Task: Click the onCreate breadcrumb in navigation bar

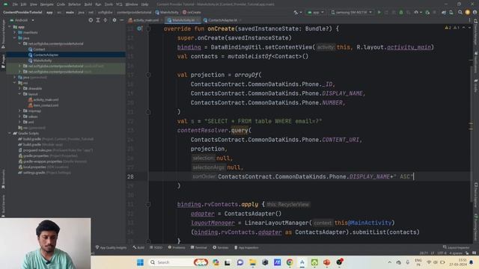Action: point(192,13)
